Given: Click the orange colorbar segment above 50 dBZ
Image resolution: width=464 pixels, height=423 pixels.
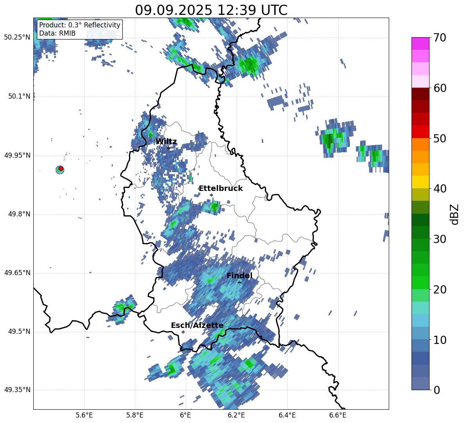Looking at the screenshot, I should coord(420,144).
